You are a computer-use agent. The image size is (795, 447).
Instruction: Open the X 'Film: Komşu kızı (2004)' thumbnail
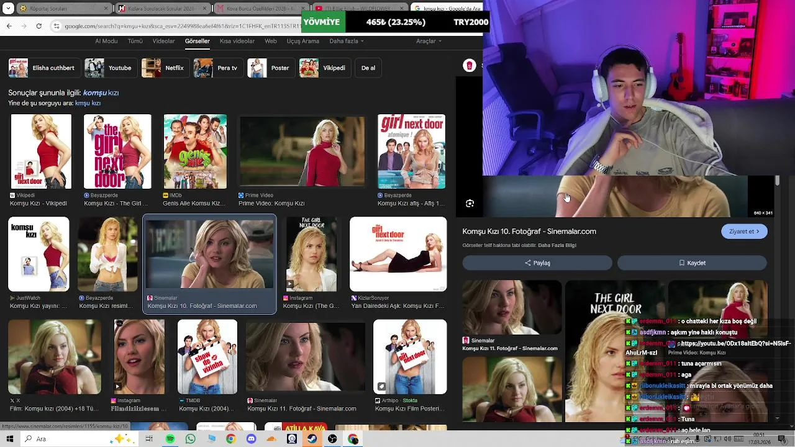55,357
